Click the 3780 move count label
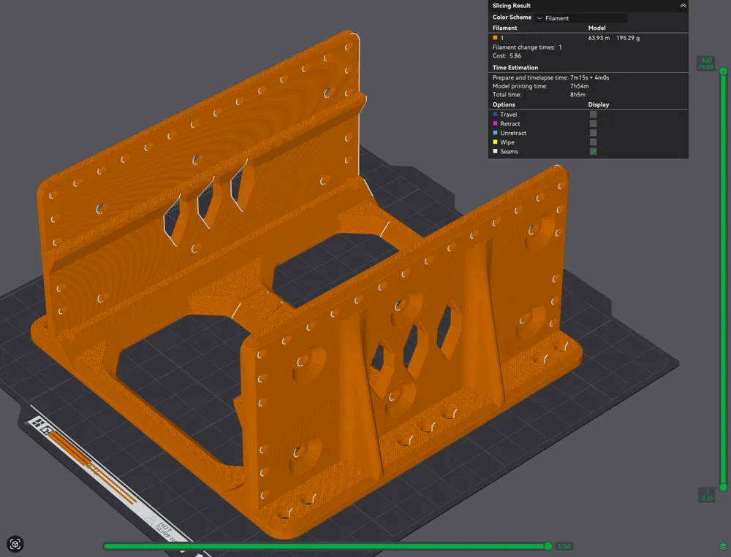The width and height of the screenshot is (731, 557). 564,546
